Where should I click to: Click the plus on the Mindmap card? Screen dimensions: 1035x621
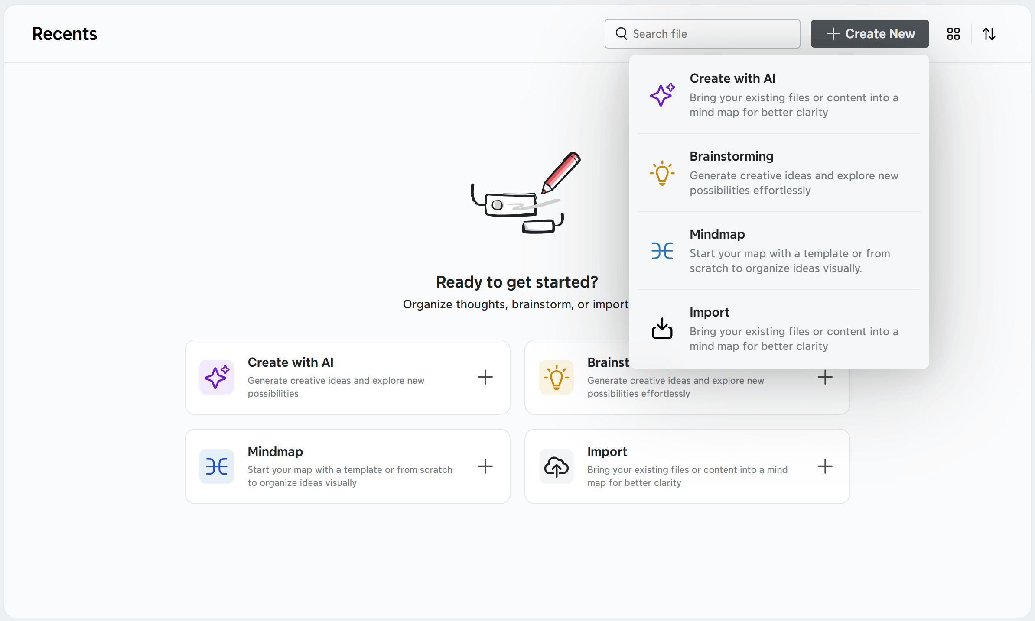click(x=485, y=466)
